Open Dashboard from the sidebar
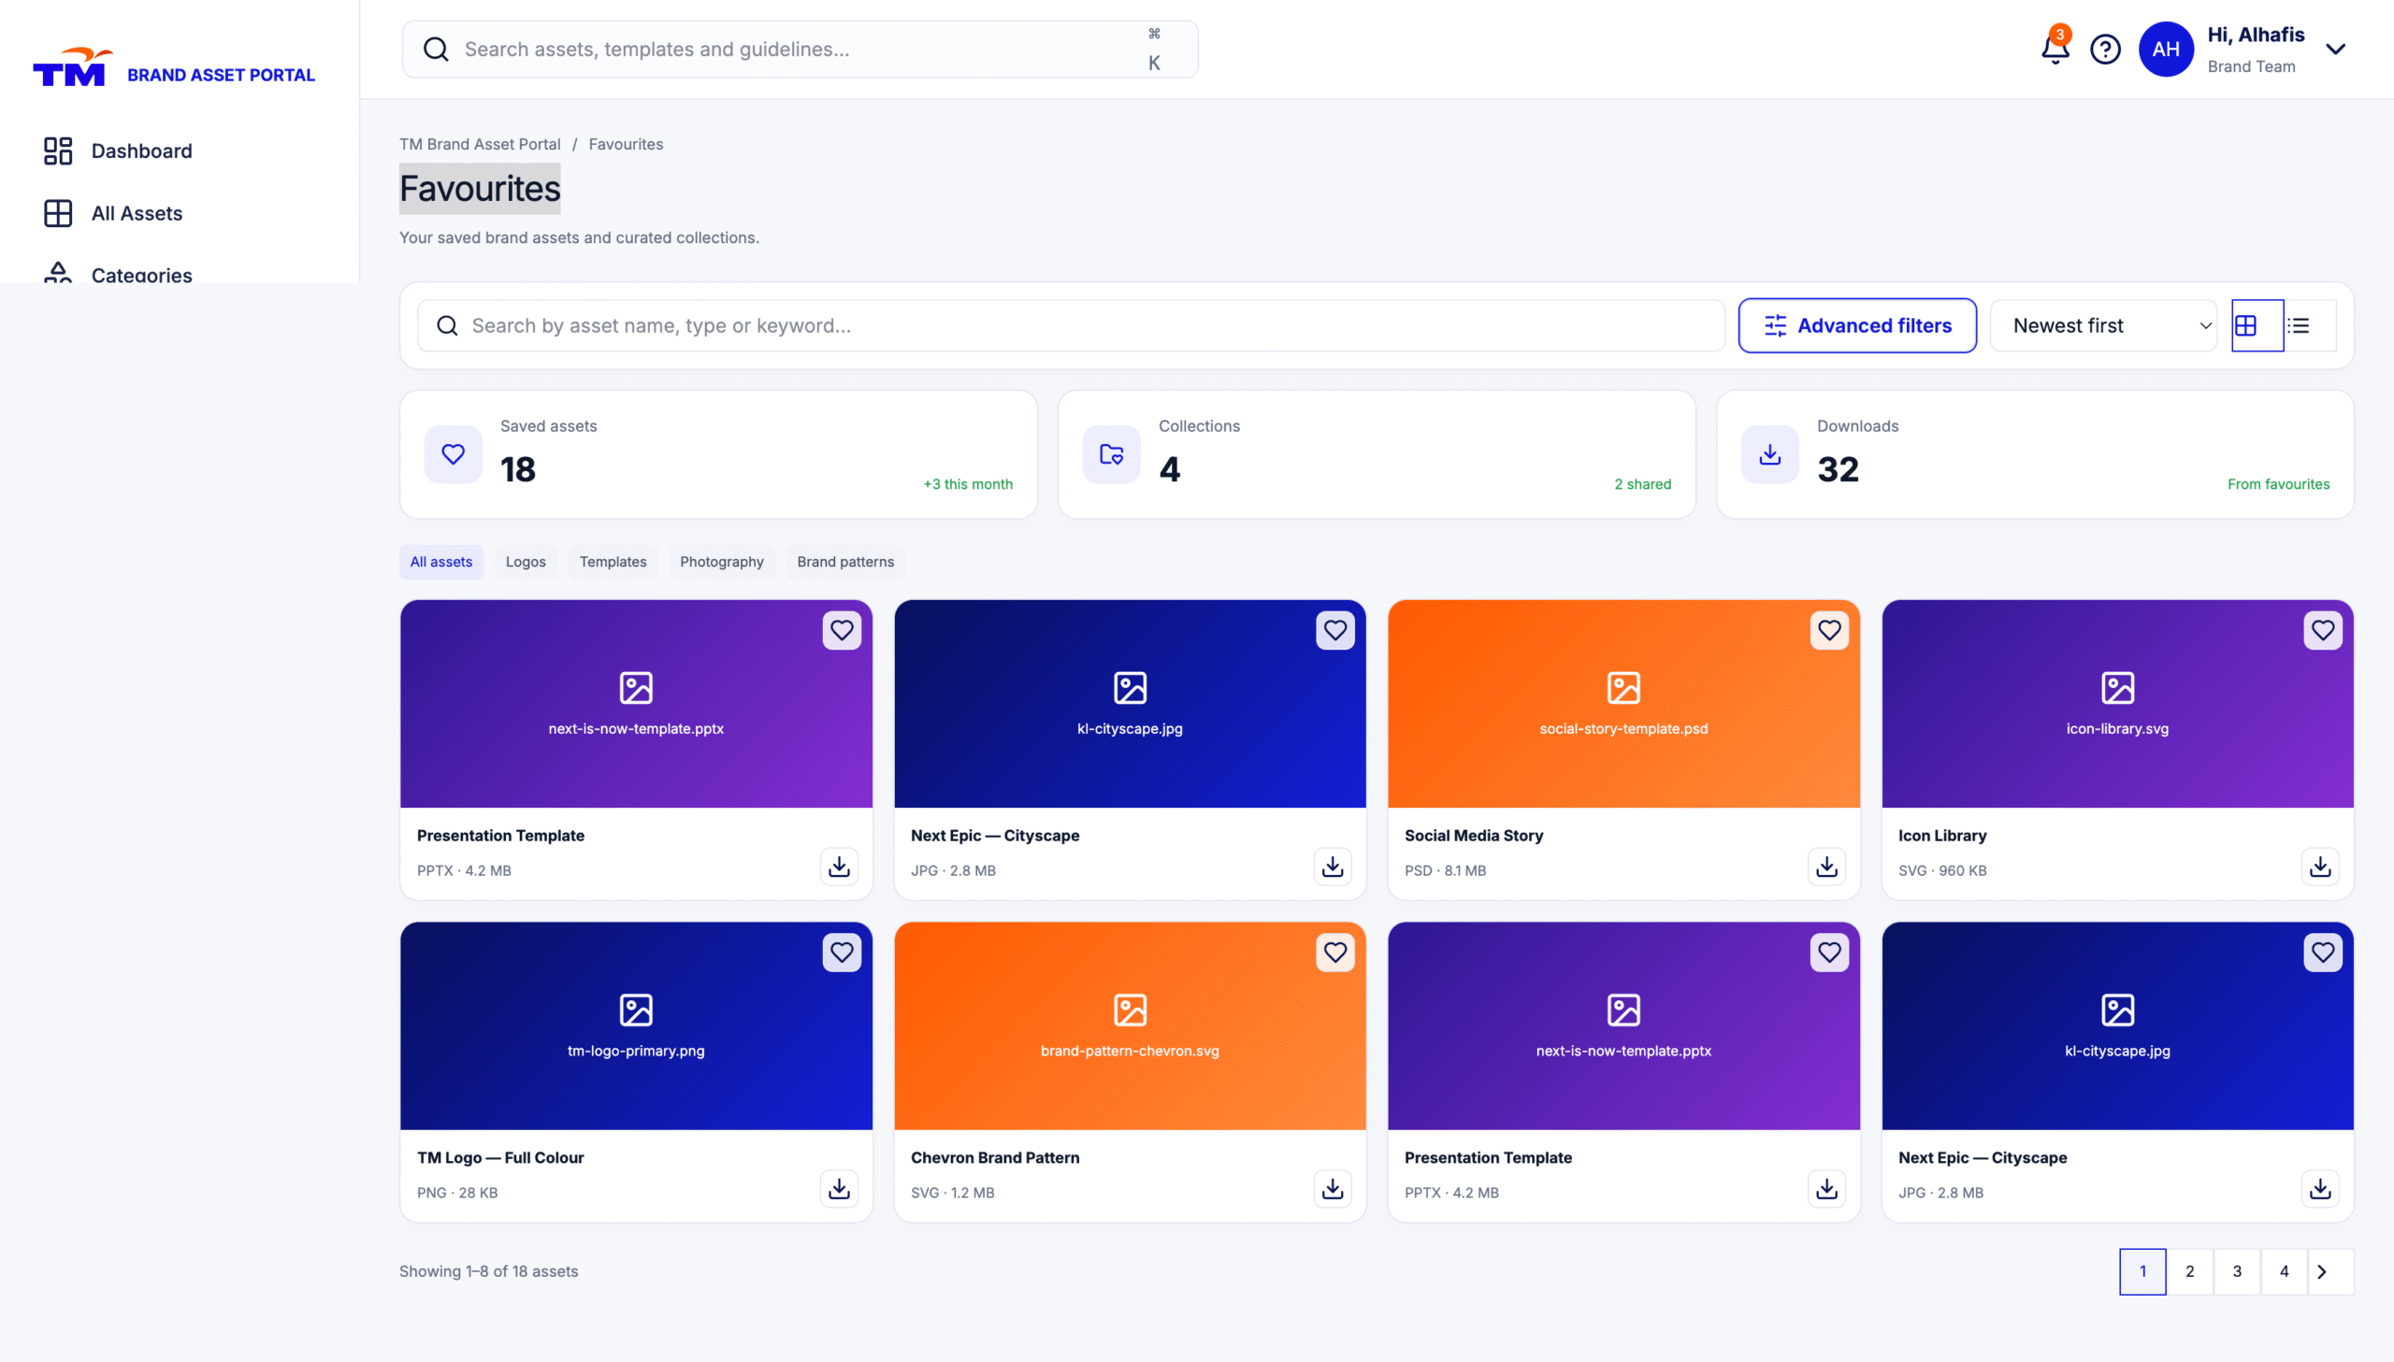The height and width of the screenshot is (1362, 2394). click(178, 151)
